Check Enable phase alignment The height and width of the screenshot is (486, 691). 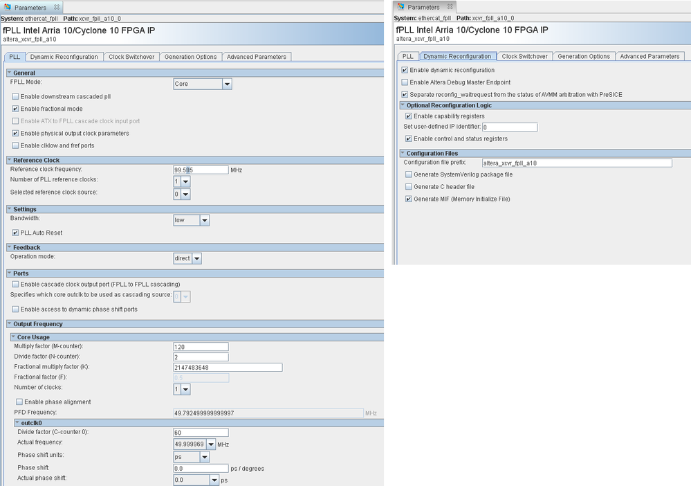pyautogui.click(x=19, y=402)
